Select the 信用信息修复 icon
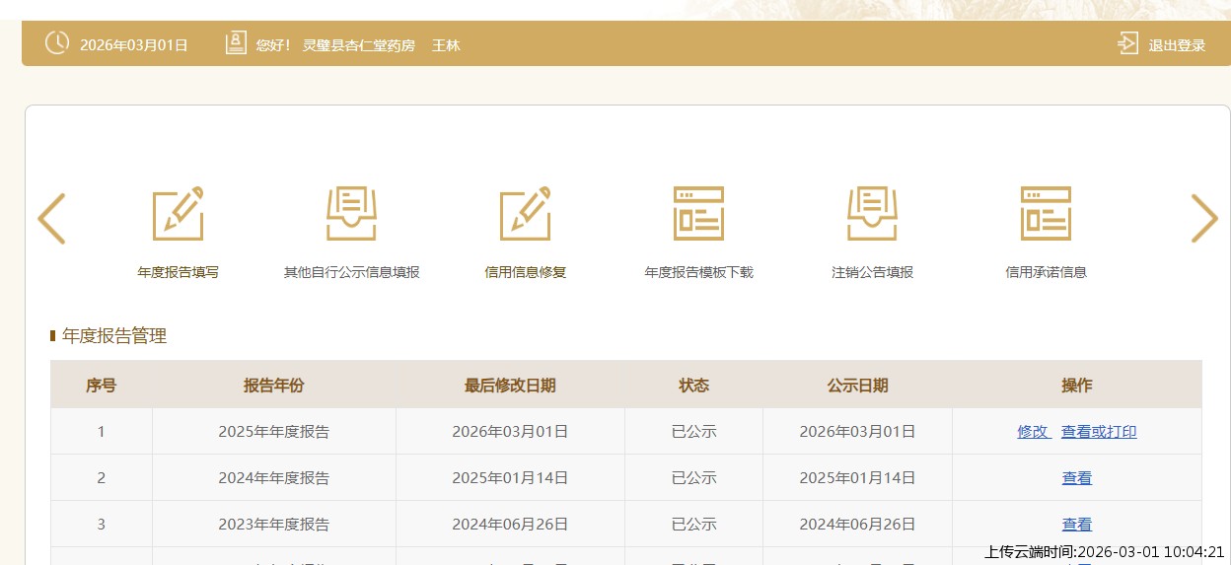Image resolution: width=1231 pixels, height=565 pixels. point(526,214)
